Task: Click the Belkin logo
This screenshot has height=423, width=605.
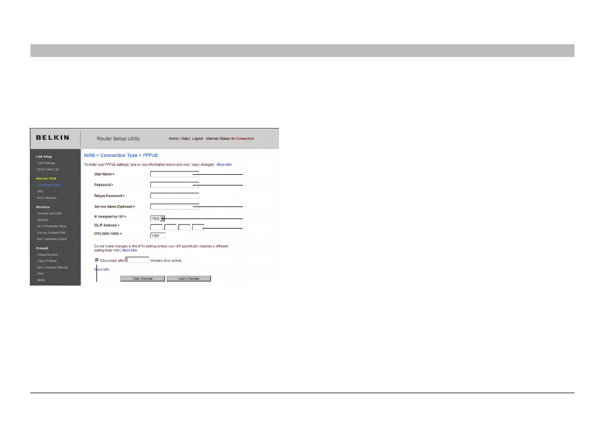Action: pos(53,137)
